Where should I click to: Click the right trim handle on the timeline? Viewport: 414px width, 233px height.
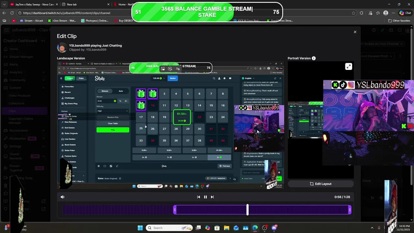tap(350, 210)
